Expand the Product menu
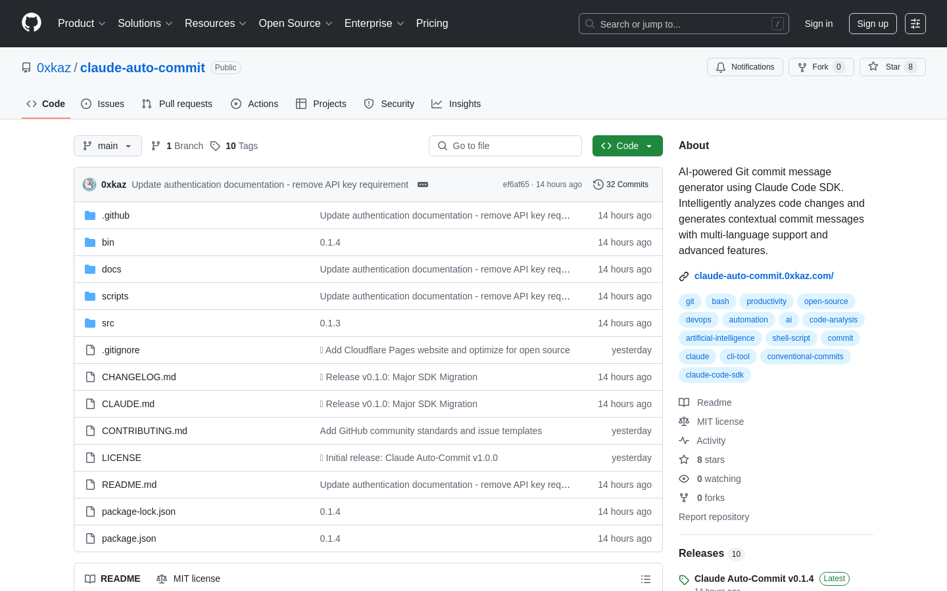The width and height of the screenshot is (947, 591). click(x=82, y=24)
